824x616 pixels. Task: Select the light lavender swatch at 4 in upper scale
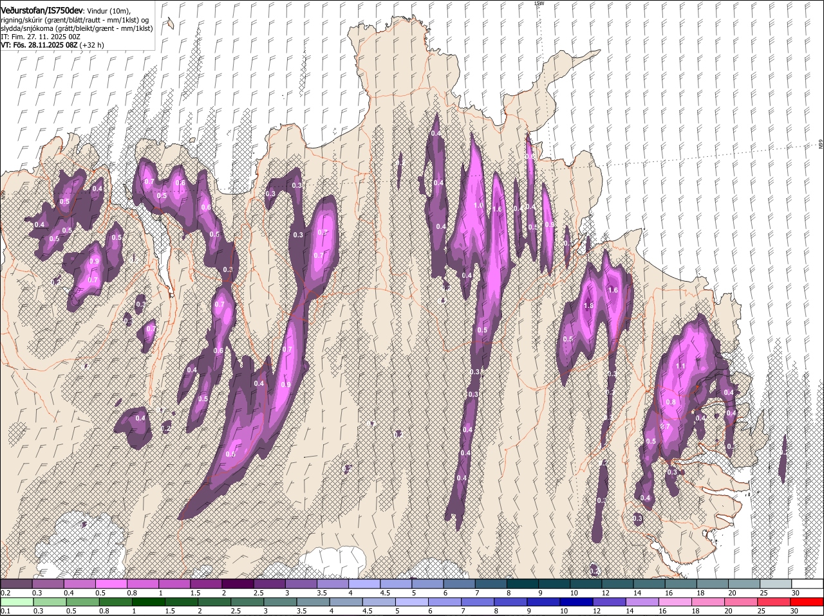tap(364, 584)
